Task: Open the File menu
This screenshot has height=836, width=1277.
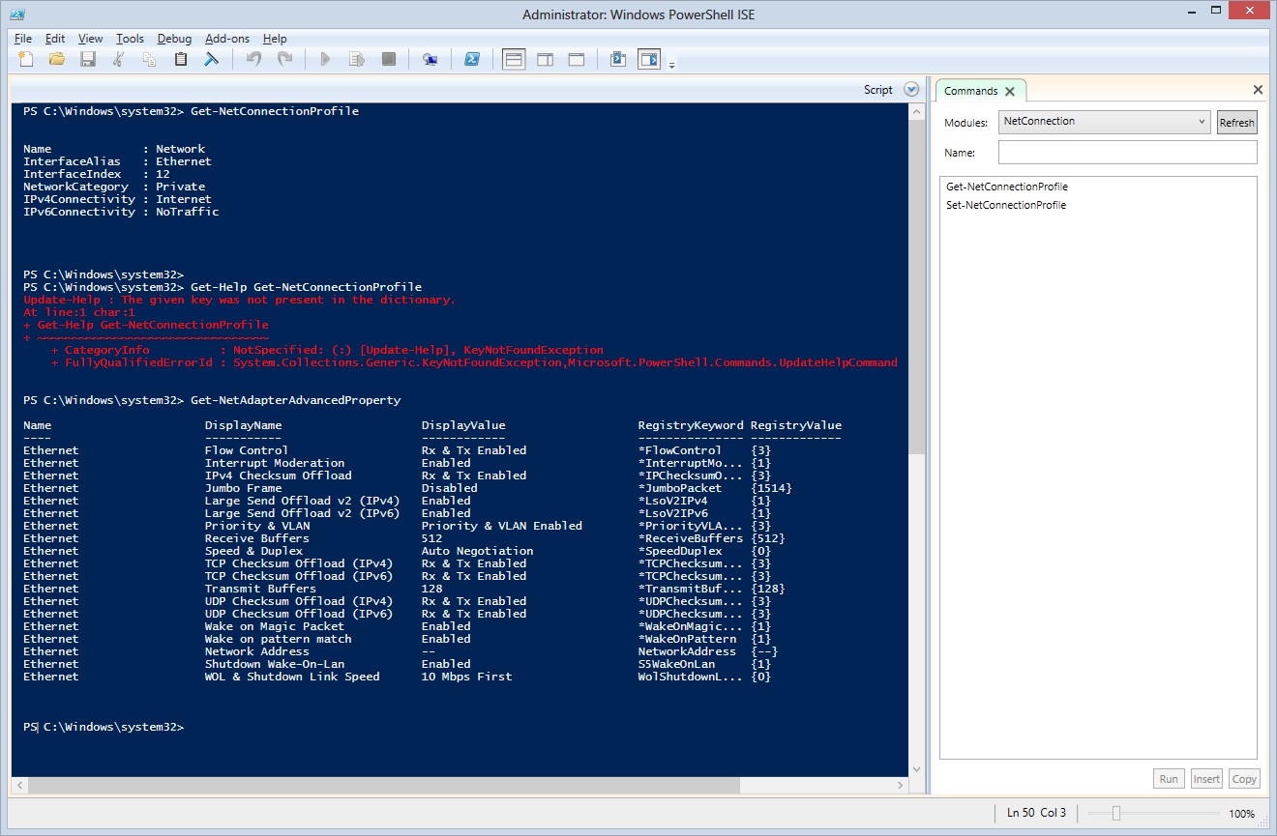Action: [x=23, y=39]
